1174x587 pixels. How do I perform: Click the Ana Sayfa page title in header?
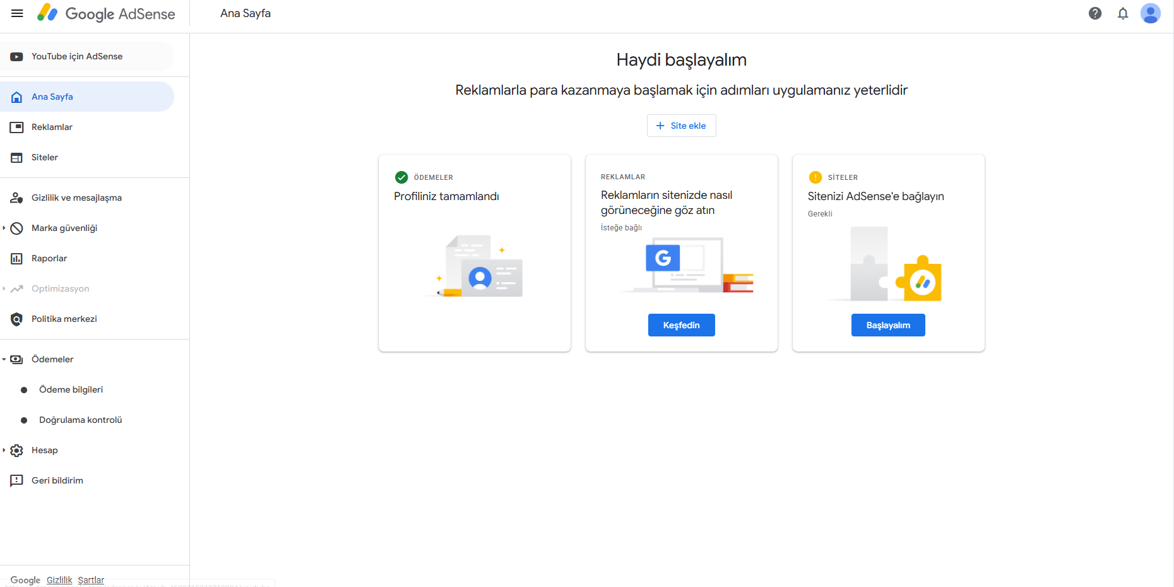[246, 13]
